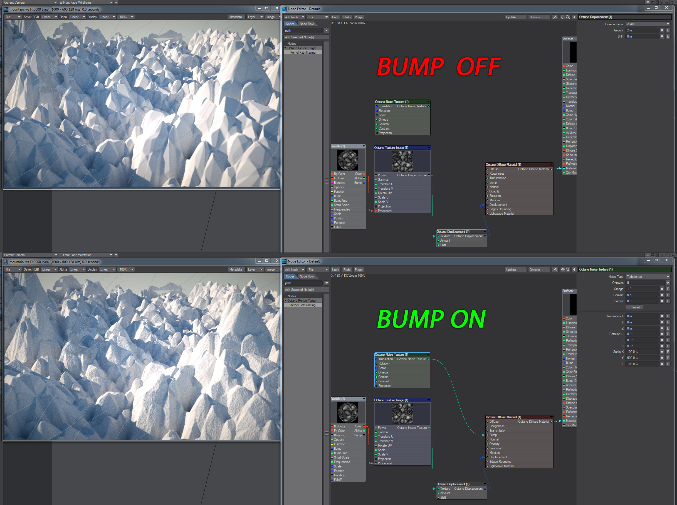Click Undo button in upper Node Editor

click(335, 17)
